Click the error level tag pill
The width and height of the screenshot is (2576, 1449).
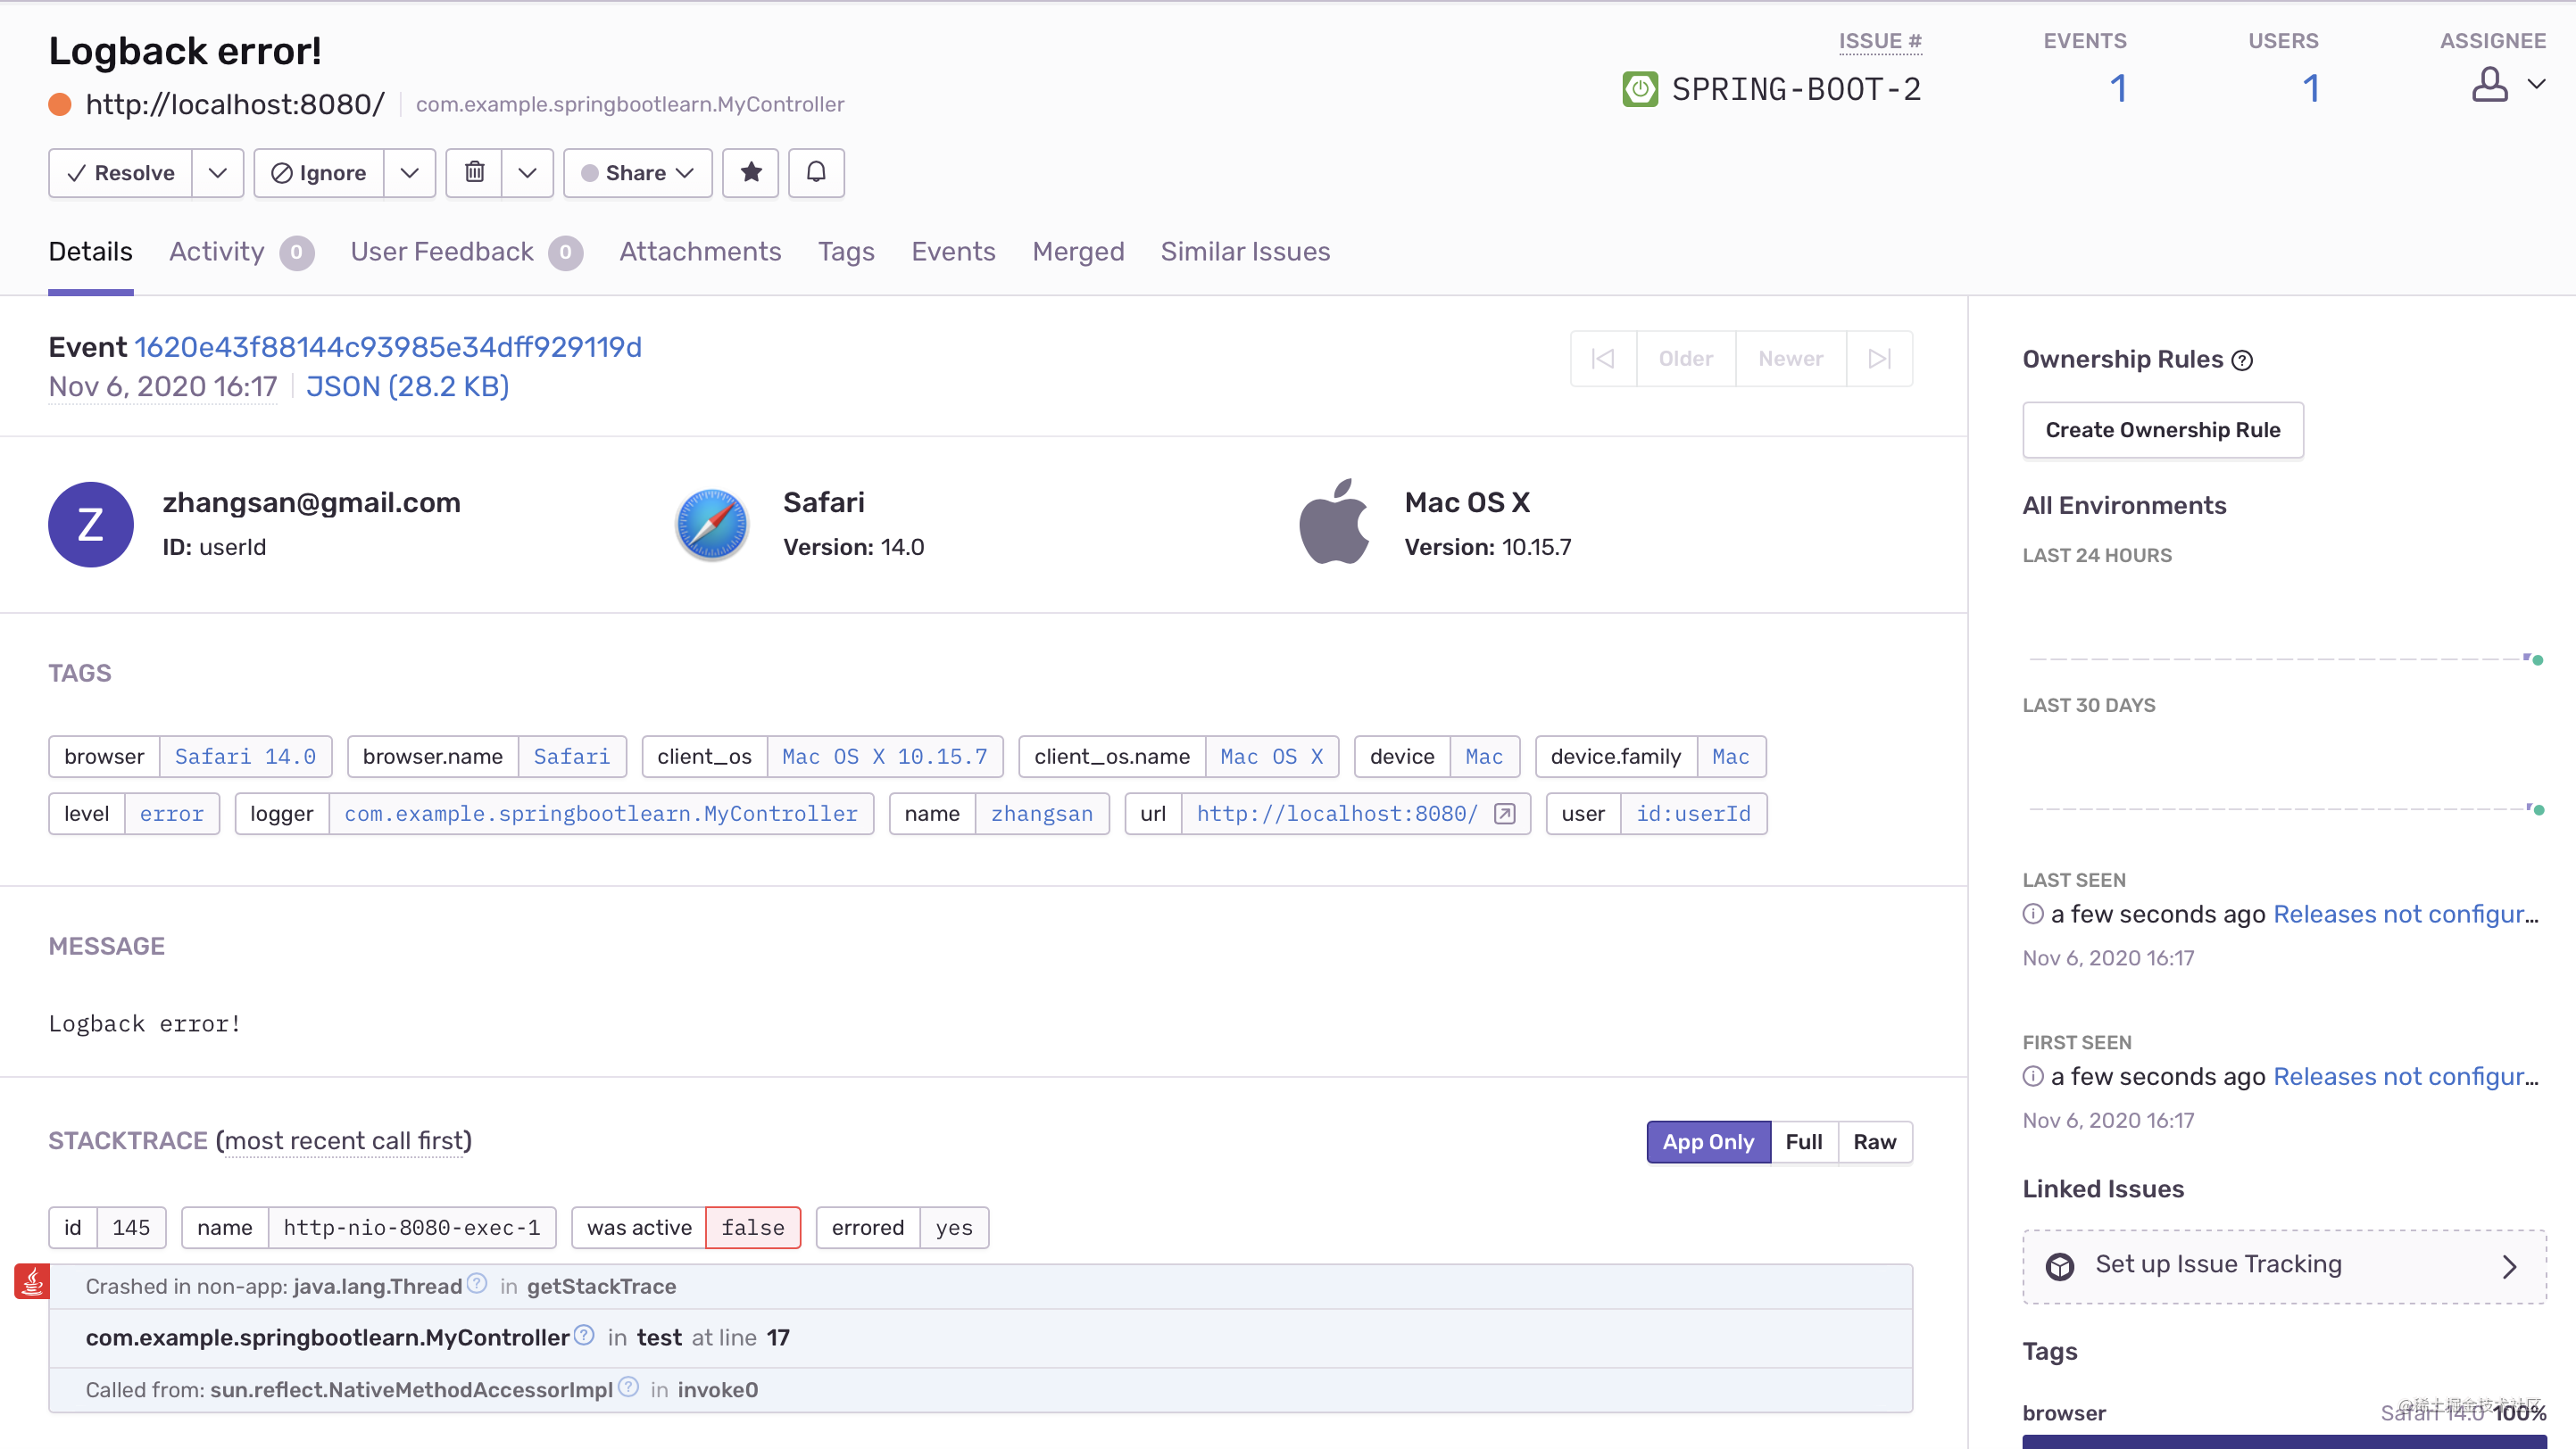[x=172, y=814]
